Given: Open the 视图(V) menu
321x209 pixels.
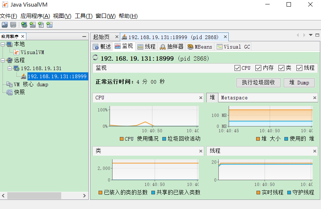Looking at the screenshot, I should tap(62, 16).
